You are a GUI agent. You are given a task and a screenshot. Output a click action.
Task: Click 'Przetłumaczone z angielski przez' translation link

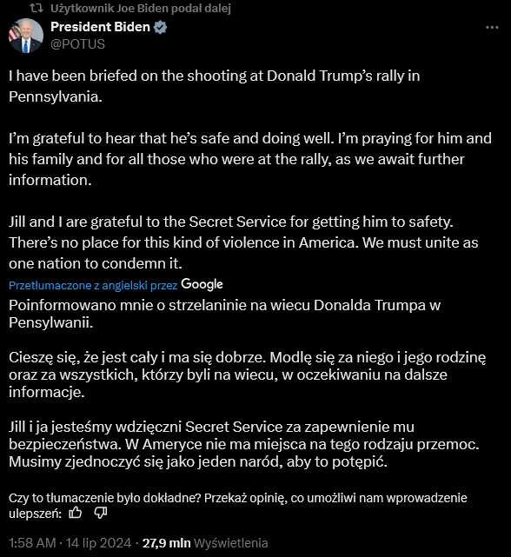tap(93, 286)
